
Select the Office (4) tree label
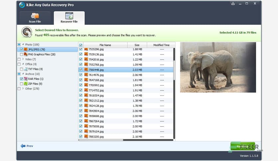(x=31, y=64)
